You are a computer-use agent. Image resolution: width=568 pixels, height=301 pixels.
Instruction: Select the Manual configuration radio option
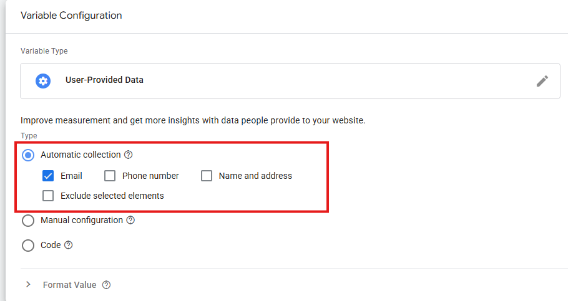point(28,221)
